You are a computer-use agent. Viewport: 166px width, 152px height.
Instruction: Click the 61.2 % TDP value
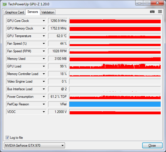58,97
